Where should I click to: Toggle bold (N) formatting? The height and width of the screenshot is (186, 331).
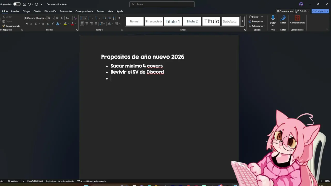click(26, 24)
